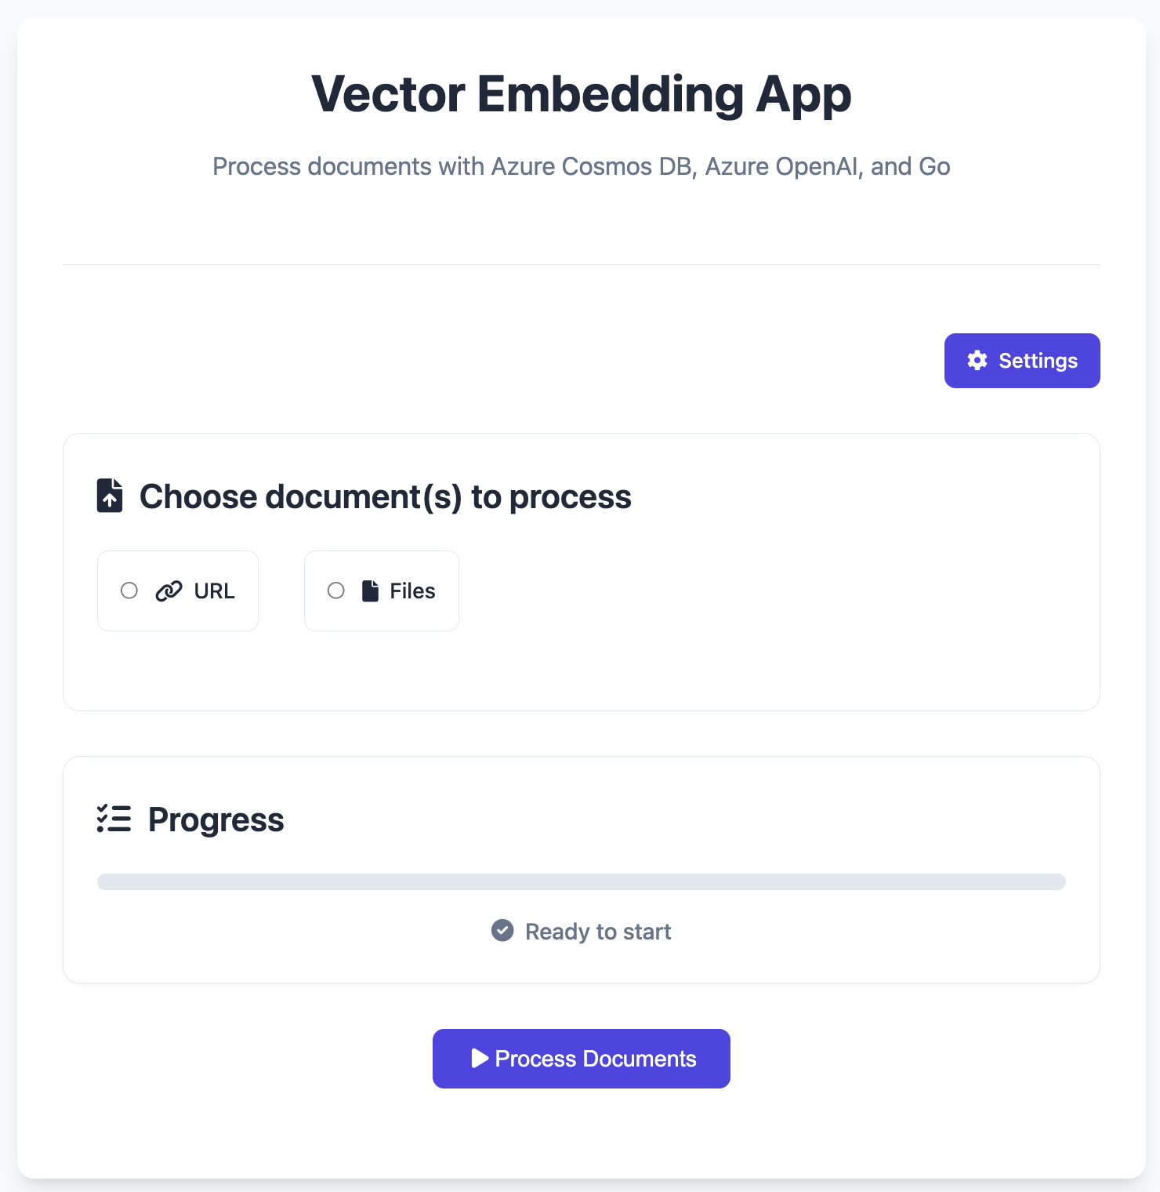Click the checklist icon beside Progress
Viewport: 1160px width, 1192px height.
tap(114, 819)
